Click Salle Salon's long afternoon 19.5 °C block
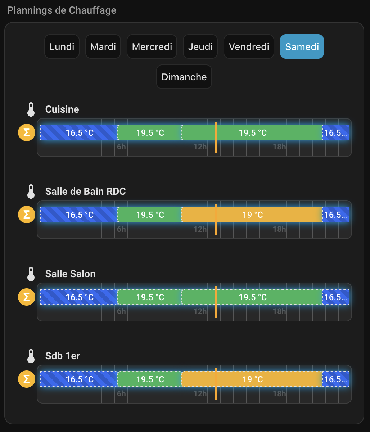370x432 pixels. (252, 297)
